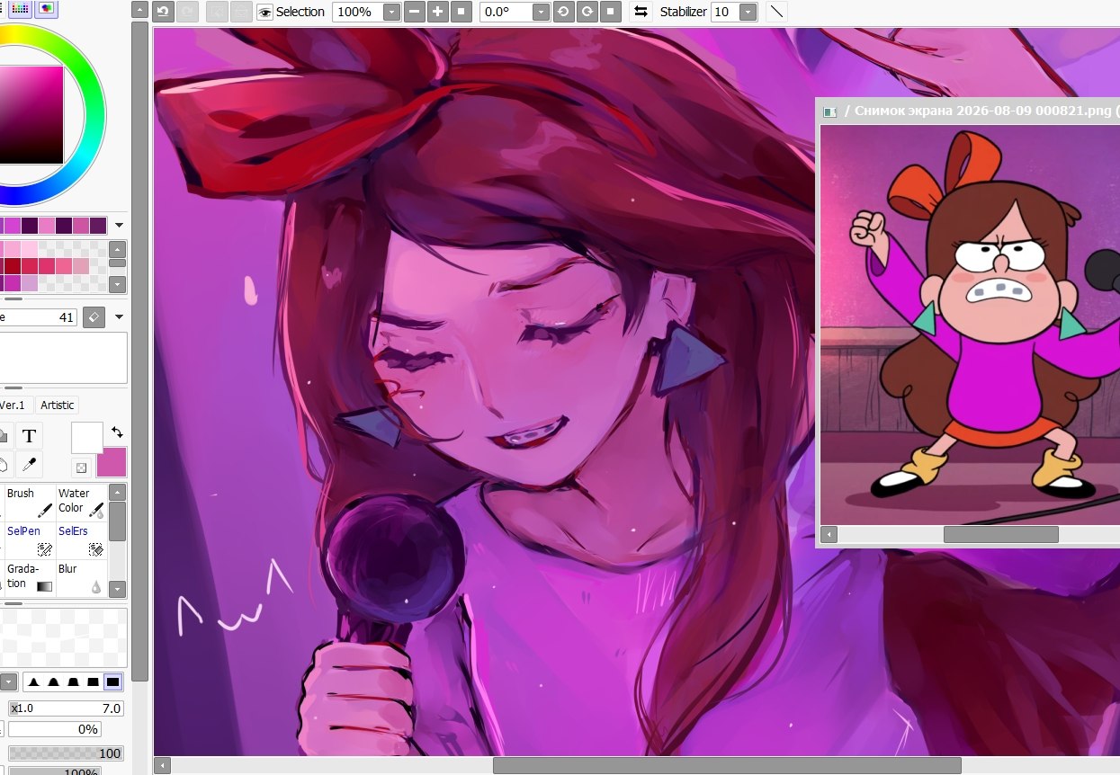Switch to the Artistic tool tab

point(58,405)
